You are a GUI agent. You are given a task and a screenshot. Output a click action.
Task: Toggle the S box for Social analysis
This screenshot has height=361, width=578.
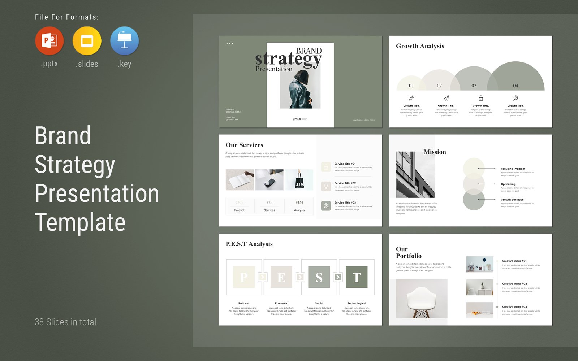(319, 277)
